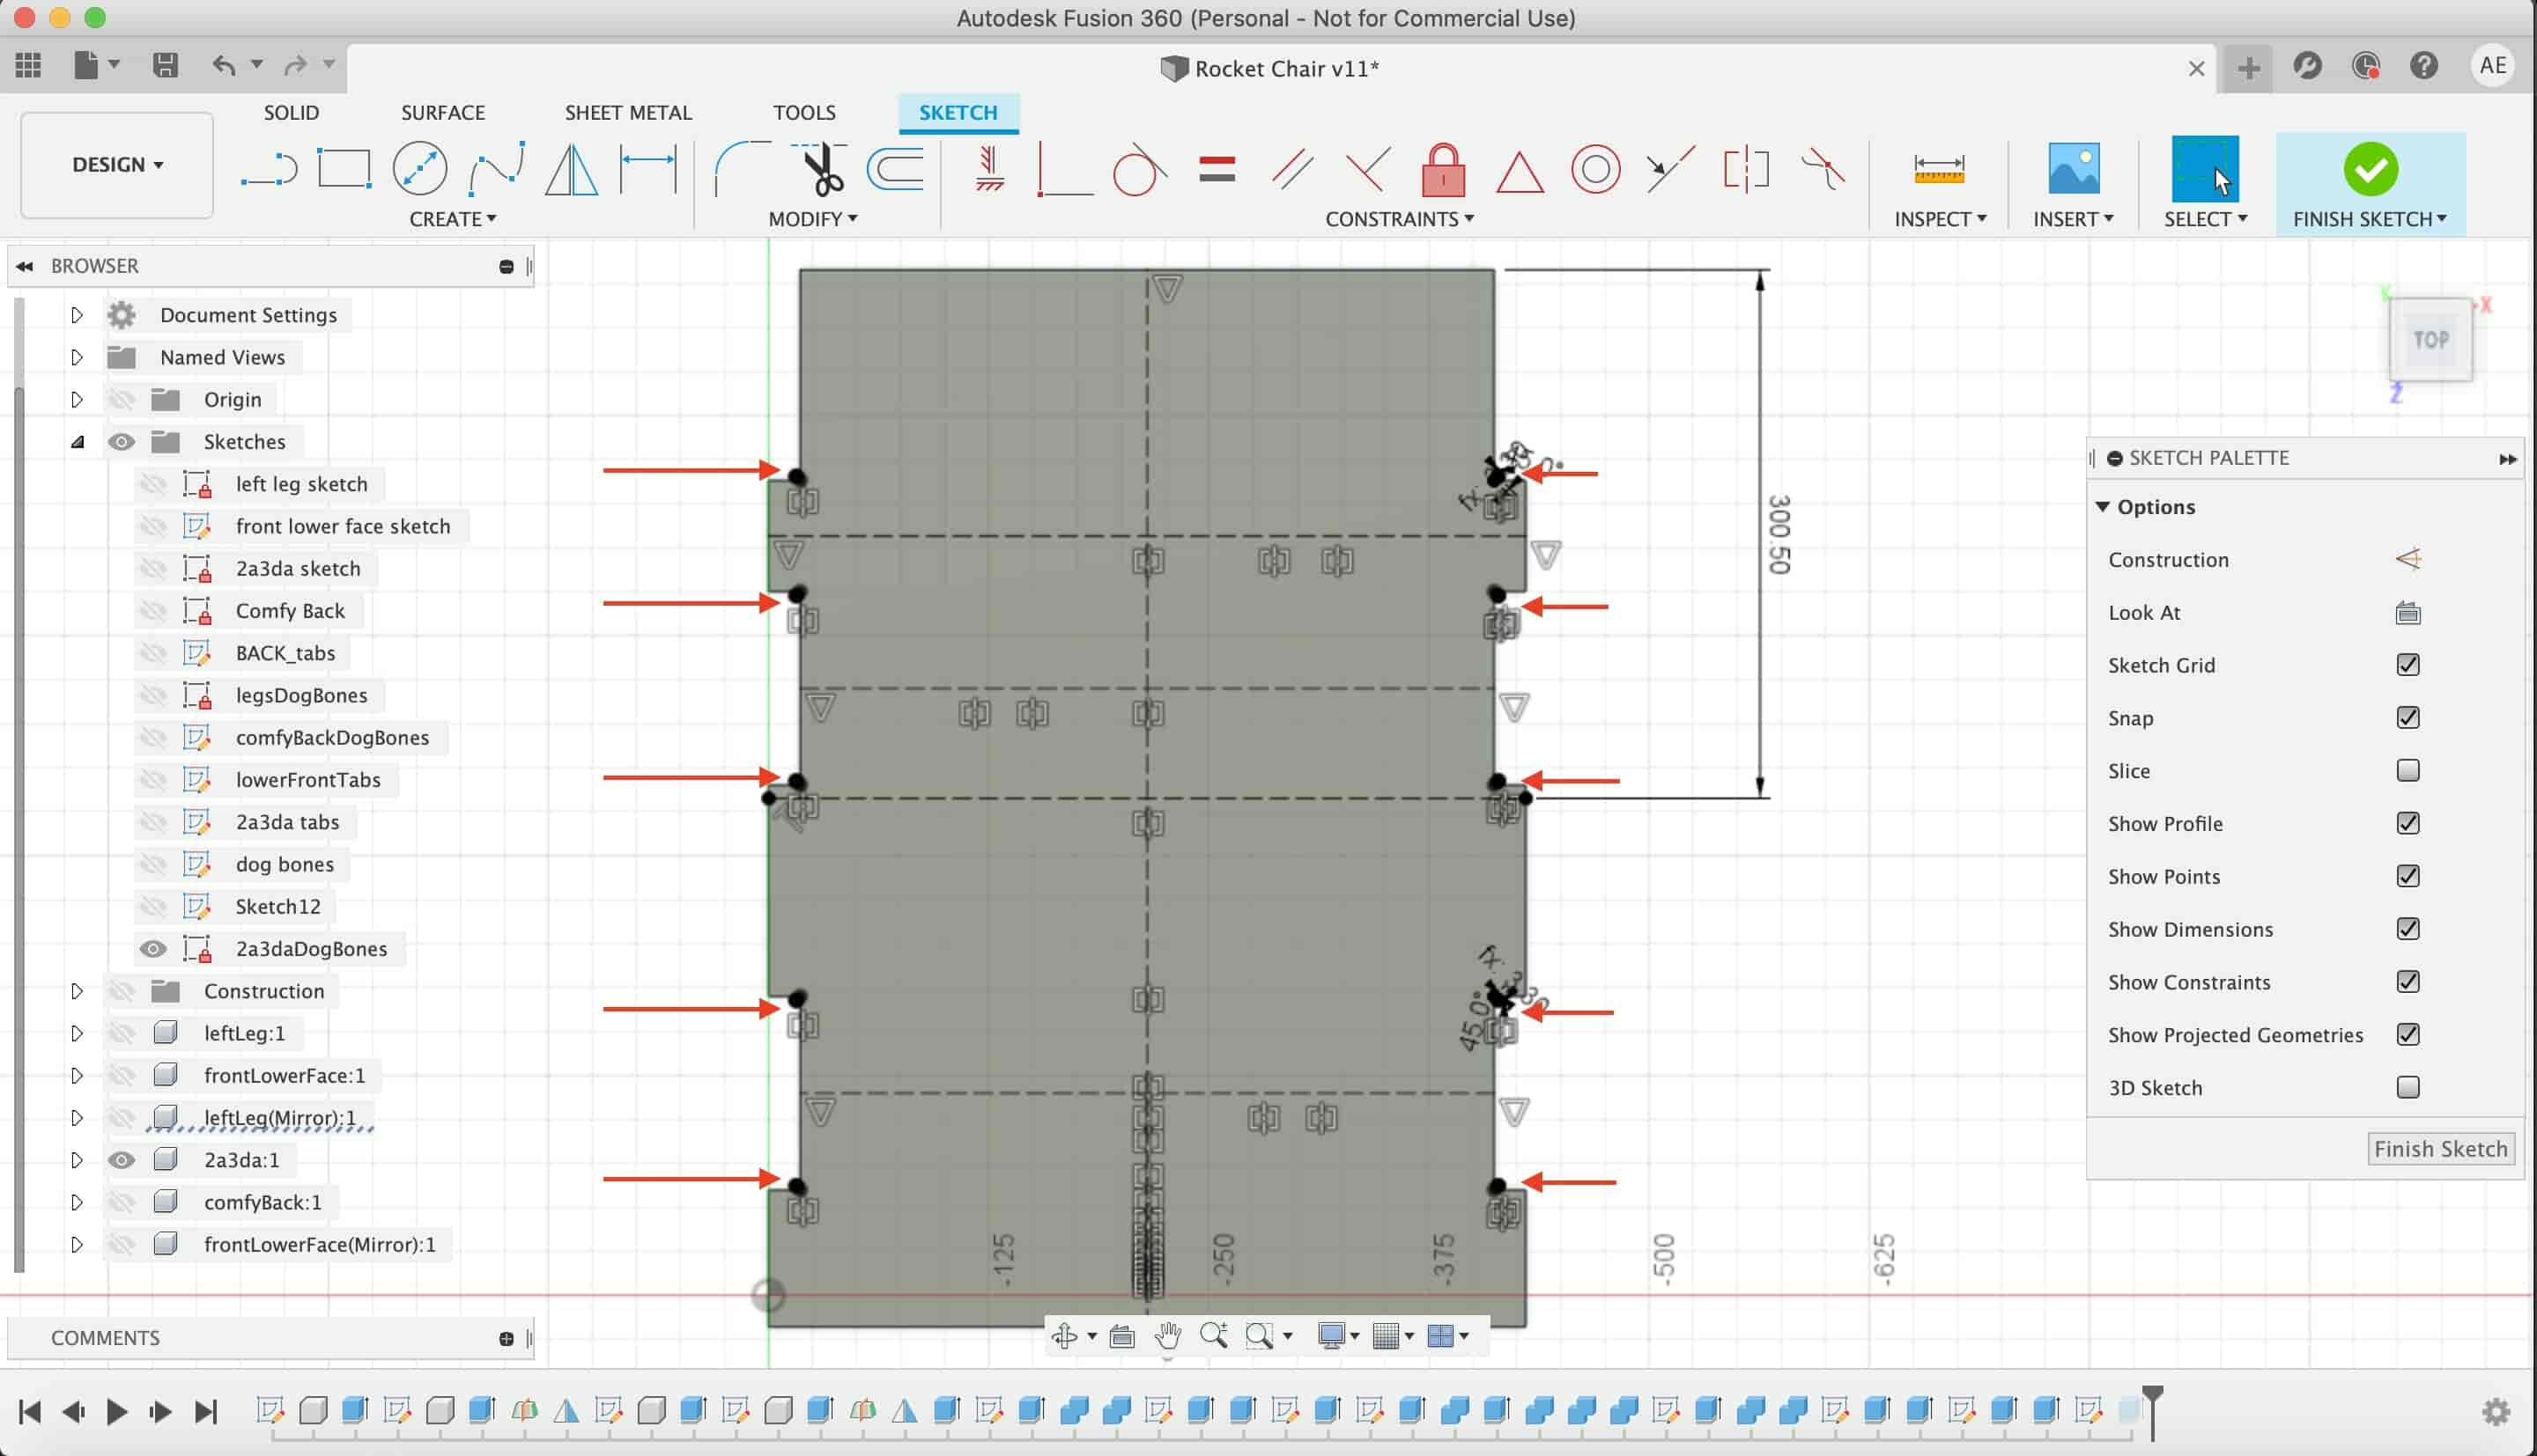Open the DESIGN workspace dropdown
Screen dimensions: 2537x1456
[117, 165]
